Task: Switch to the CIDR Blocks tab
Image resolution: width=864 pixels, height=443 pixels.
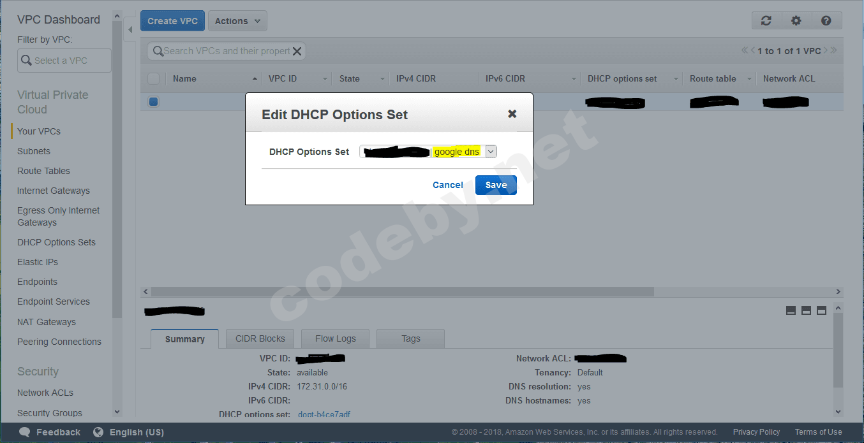Action: click(260, 338)
